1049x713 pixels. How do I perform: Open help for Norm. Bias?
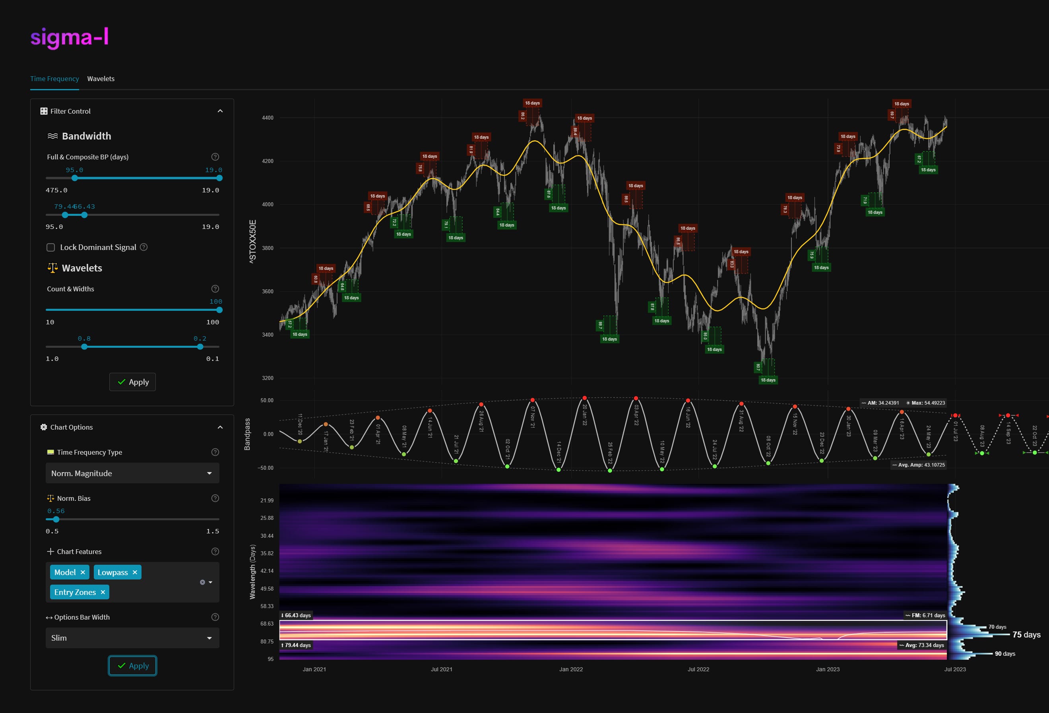[x=215, y=498]
